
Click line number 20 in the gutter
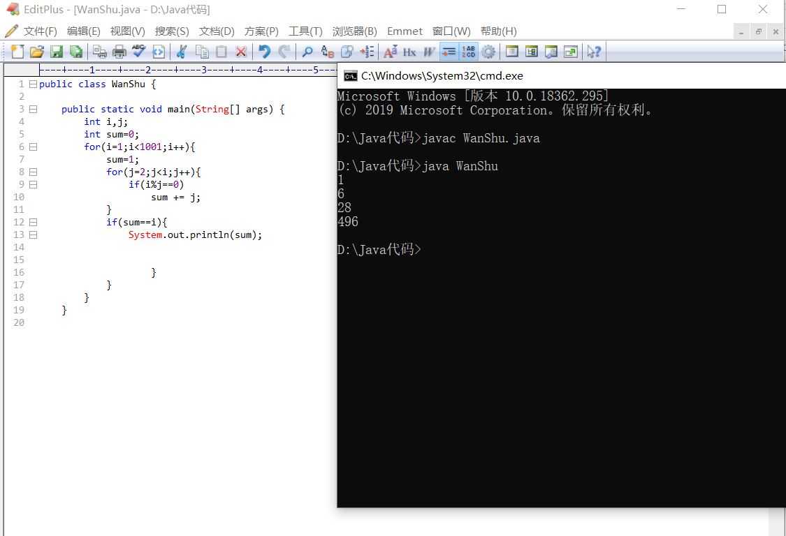tap(19, 322)
